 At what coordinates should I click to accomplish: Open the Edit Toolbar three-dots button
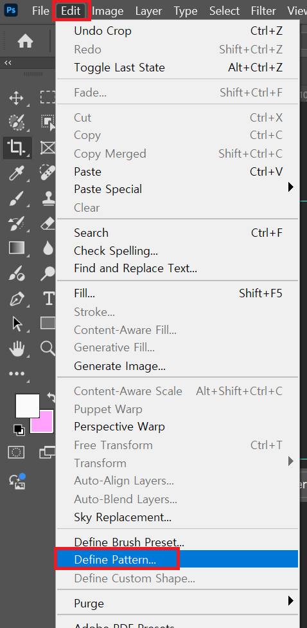click(17, 374)
